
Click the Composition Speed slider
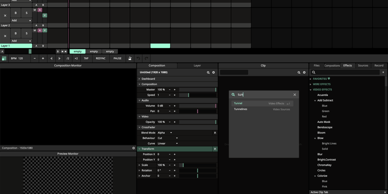(197, 95)
